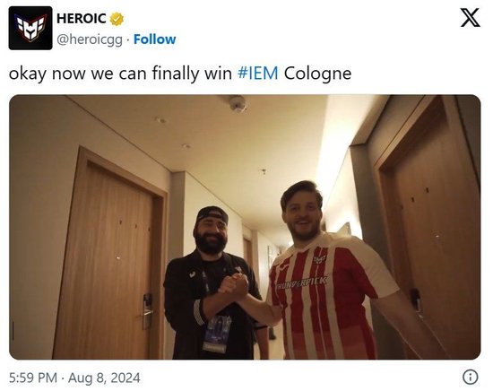Click the gold verified badge
The height and width of the screenshot is (391, 493).
tap(117, 19)
